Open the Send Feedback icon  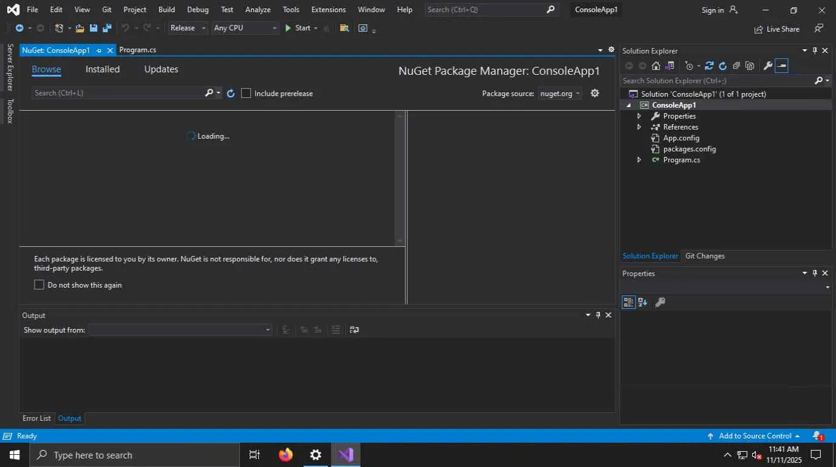coord(819,29)
